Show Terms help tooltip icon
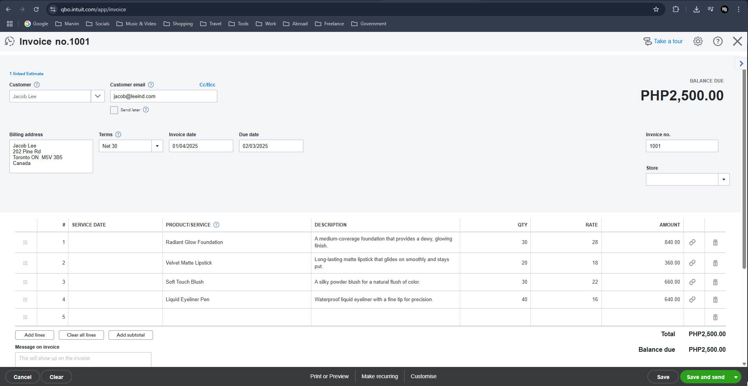The width and height of the screenshot is (748, 386). [118, 135]
